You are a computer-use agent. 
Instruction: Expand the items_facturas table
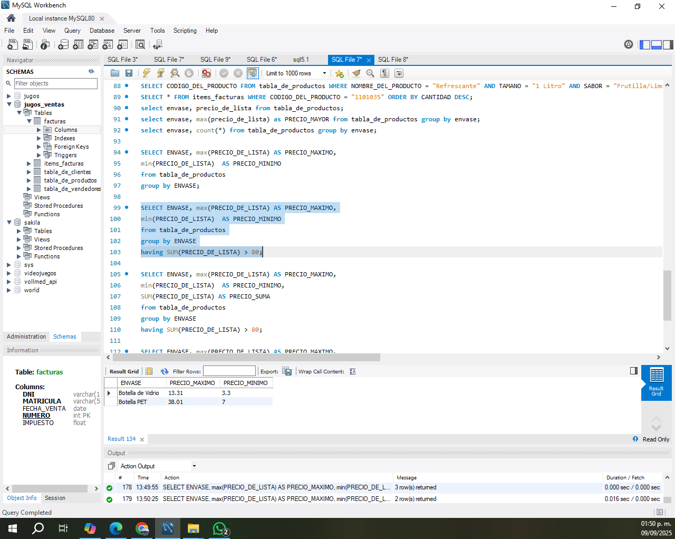point(29,163)
